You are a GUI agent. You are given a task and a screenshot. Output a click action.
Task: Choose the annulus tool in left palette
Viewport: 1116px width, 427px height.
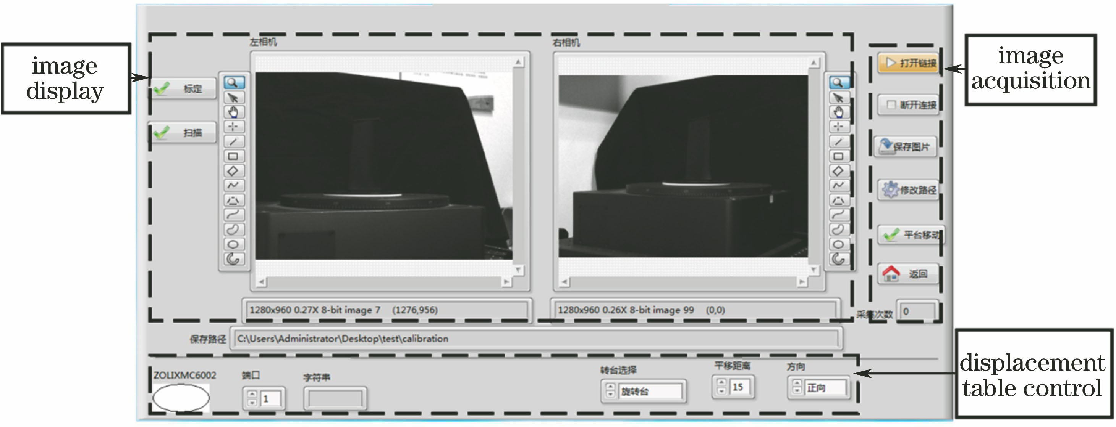coord(233,259)
